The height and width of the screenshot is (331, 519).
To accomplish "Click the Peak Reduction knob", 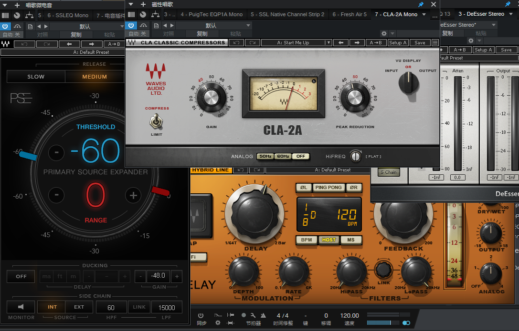I will [x=355, y=98].
